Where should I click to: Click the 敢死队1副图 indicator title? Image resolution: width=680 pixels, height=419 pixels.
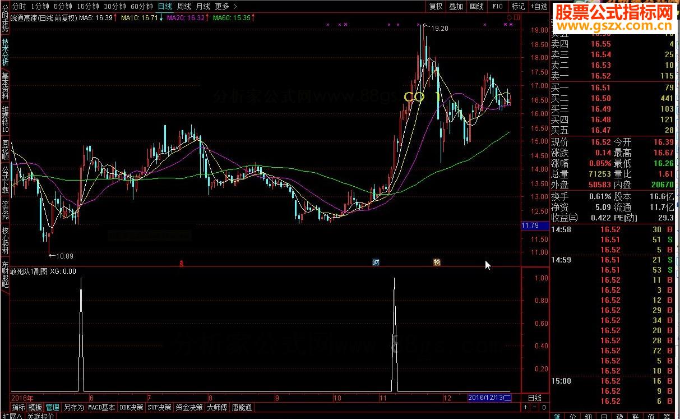29,271
